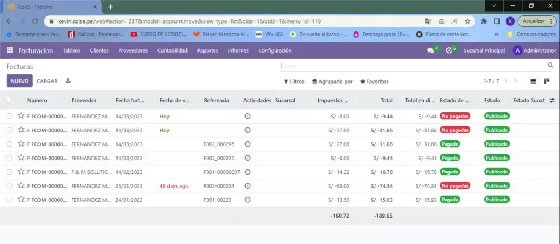Check the first invoice row checkbox
Image resolution: width=560 pixels, height=244 pixels.
tap(9, 116)
